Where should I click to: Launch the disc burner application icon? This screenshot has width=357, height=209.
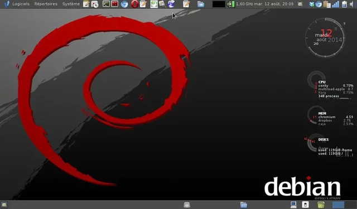95,4
